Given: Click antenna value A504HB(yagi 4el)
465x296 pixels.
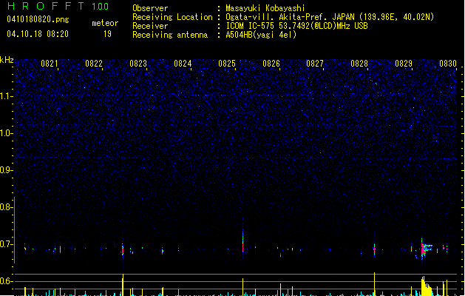Looking at the screenshot, I should pyautogui.click(x=261, y=35).
